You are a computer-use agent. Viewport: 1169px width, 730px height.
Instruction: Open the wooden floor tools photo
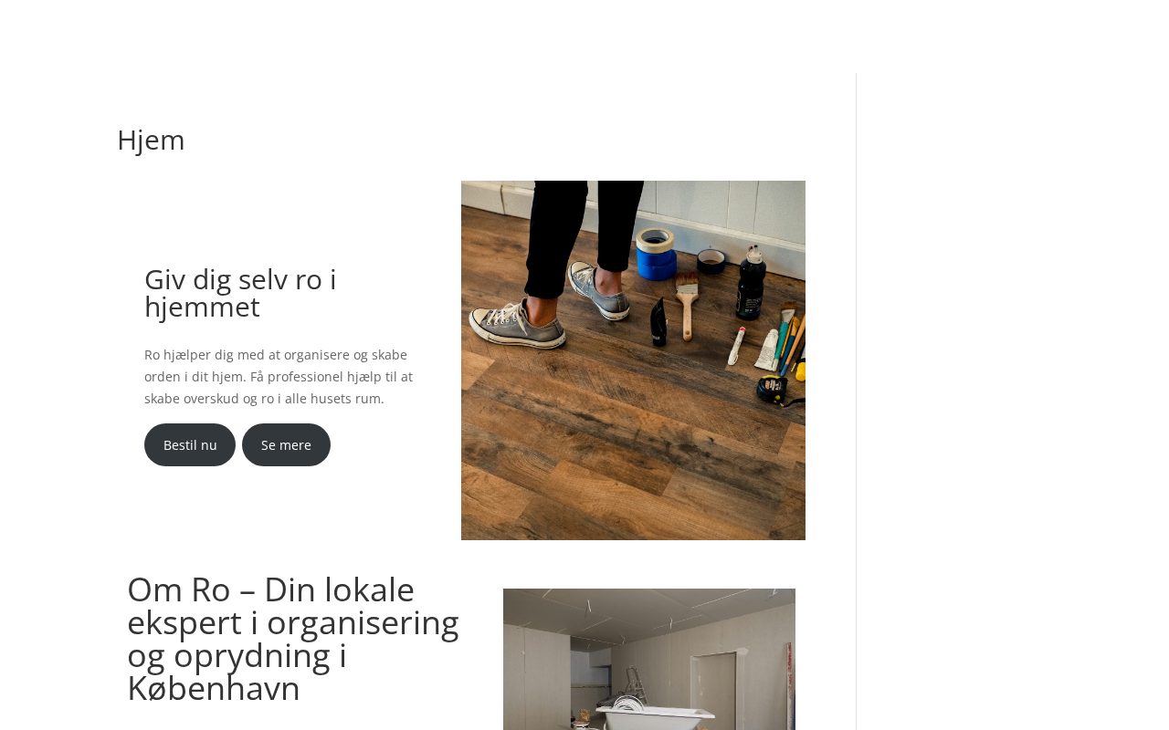click(633, 360)
